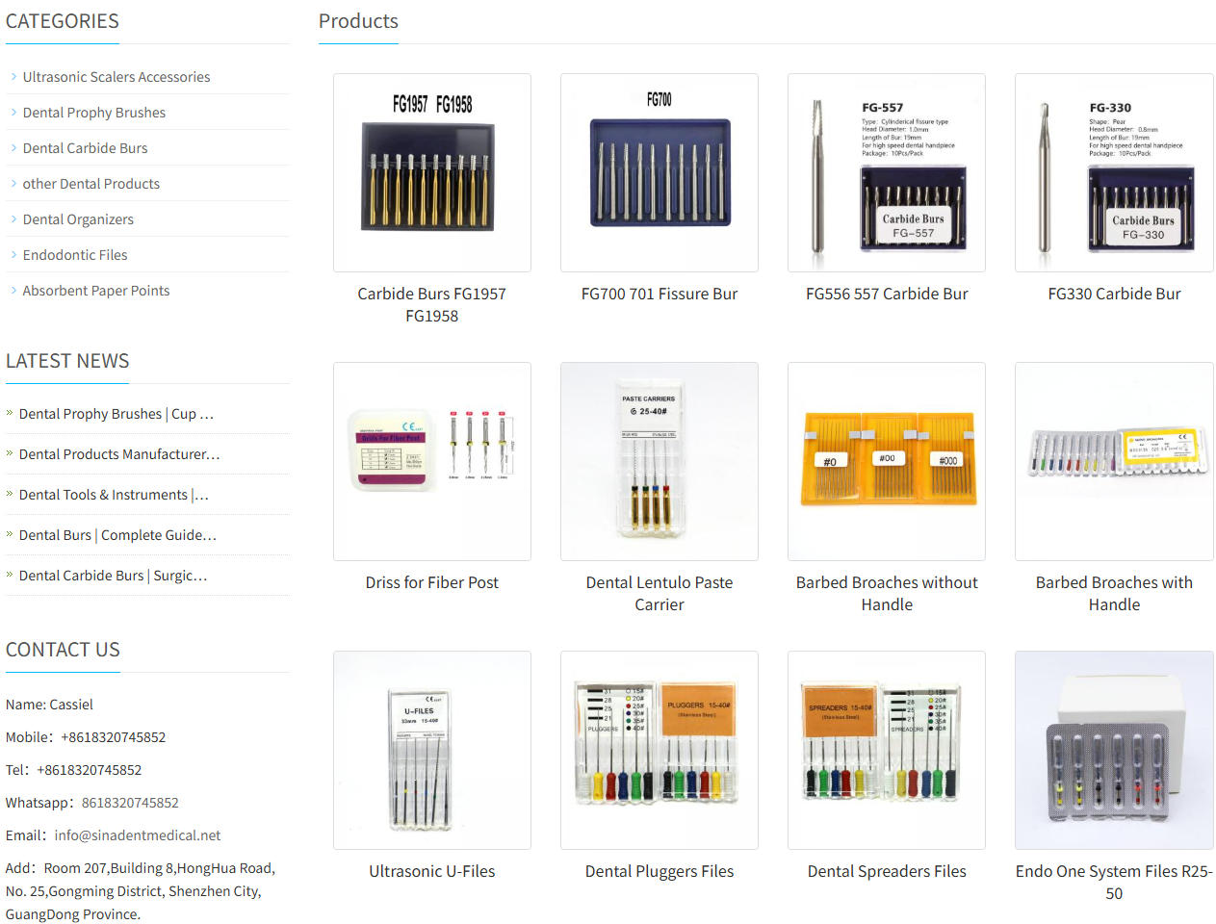The height and width of the screenshot is (924, 1216).
Task: Click the Dental Pluggers Files title link
Action: [x=659, y=871]
